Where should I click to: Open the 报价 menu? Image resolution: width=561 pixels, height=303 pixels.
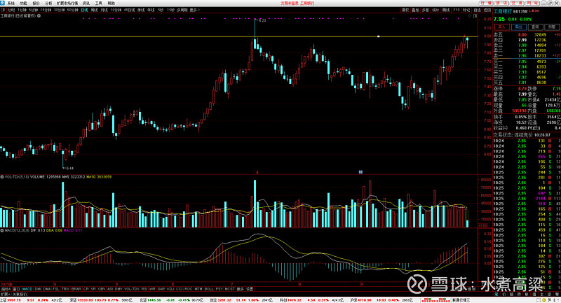tap(36, 3)
